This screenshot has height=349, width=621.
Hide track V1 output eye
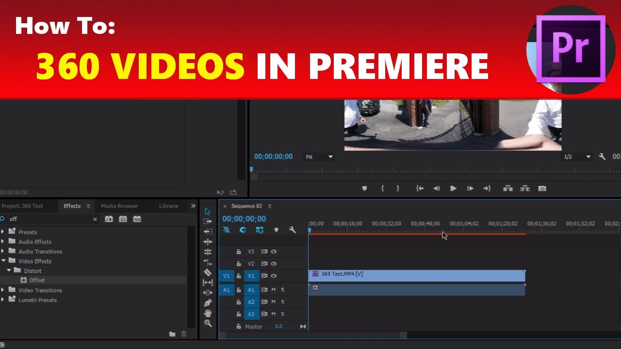tap(274, 276)
